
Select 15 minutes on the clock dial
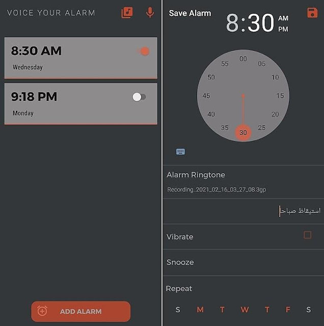pos(280,96)
